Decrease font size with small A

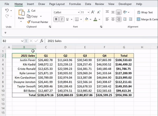[99, 12]
